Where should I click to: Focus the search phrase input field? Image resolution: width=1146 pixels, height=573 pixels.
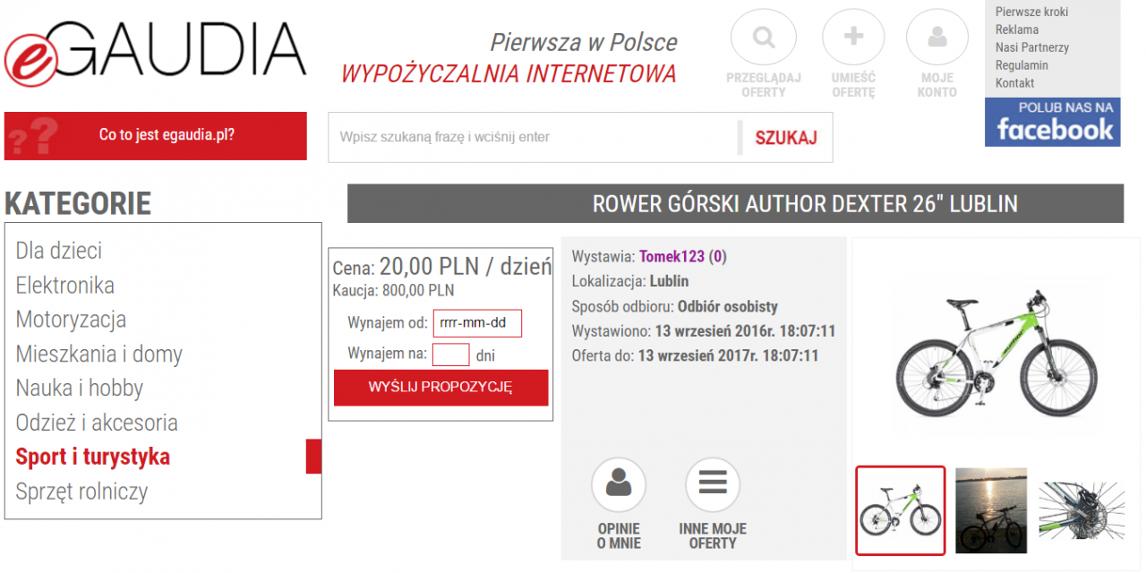pos(535,137)
